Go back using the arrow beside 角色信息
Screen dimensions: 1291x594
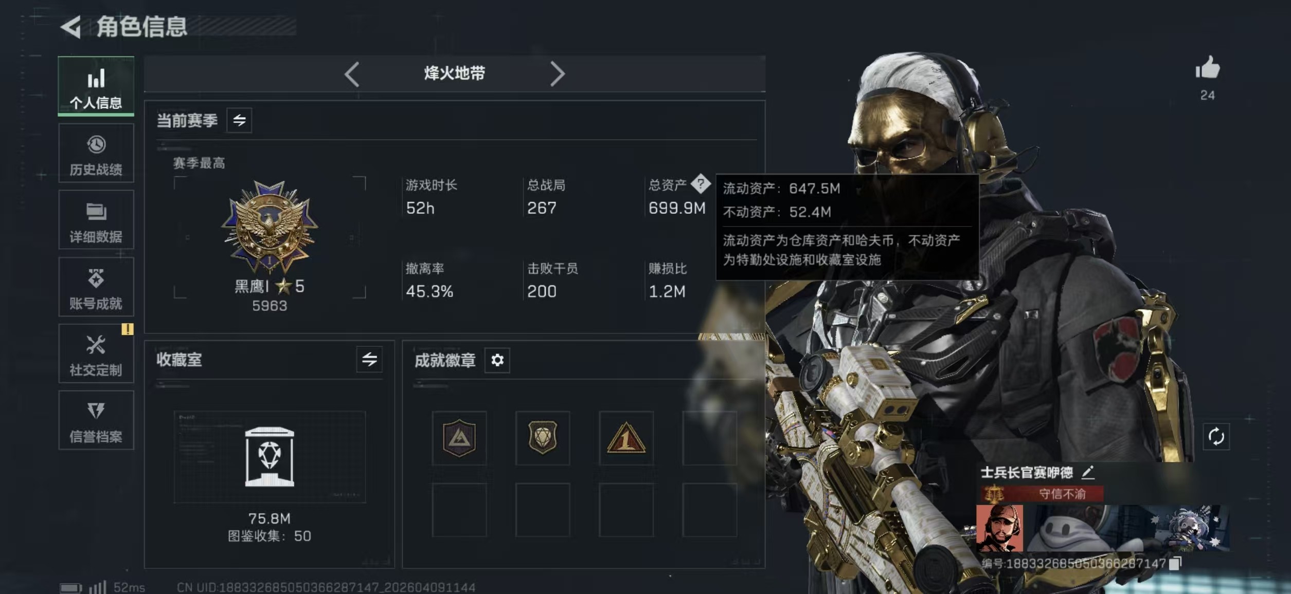[x=71, y=27]
